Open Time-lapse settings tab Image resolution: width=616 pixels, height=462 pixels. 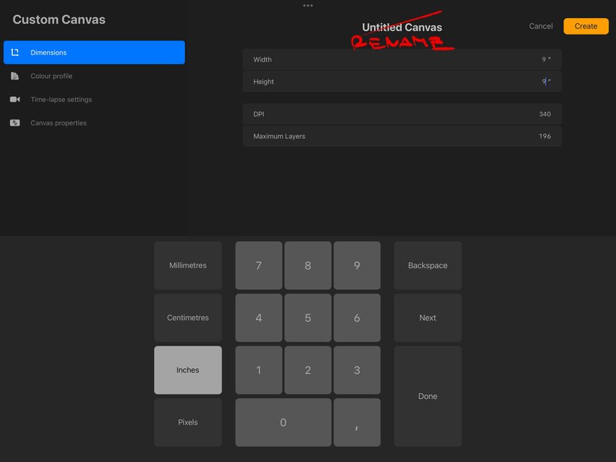click(61, 99)
